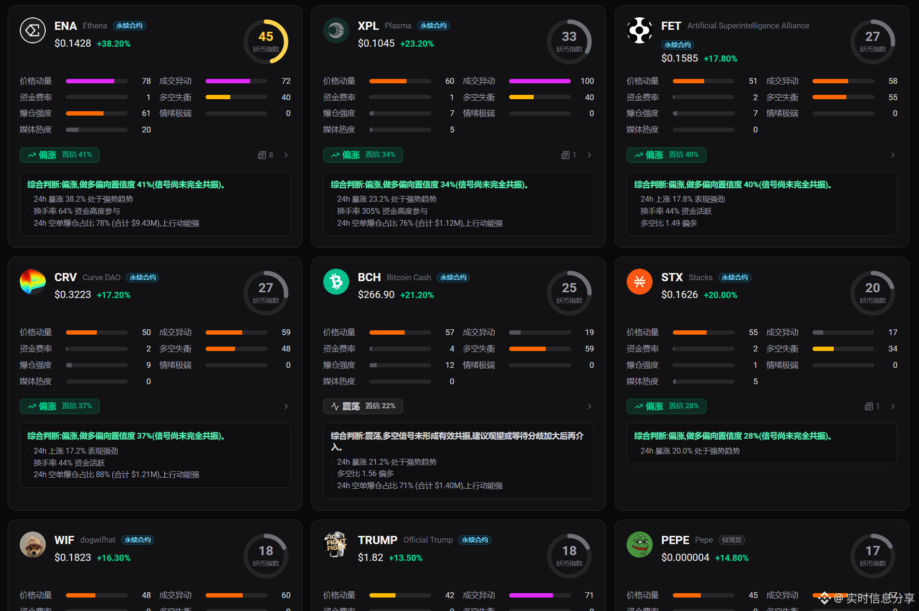This screenshot has height=611, width=919.
Task: Click the STX Stacks logo
Action: point(640,282)
